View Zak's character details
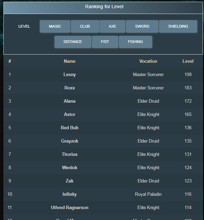 (x=69, y=181)
